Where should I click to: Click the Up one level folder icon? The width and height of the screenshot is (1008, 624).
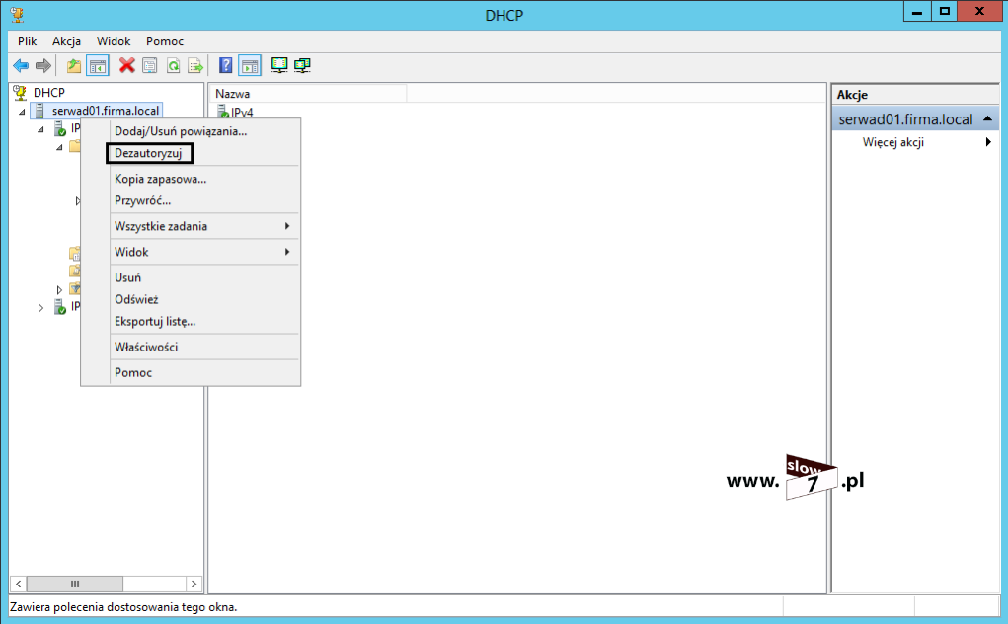click(x=74, y=66)
